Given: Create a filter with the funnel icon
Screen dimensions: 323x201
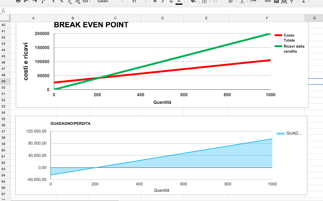Looking at the screenshot, I should (292, 2).
